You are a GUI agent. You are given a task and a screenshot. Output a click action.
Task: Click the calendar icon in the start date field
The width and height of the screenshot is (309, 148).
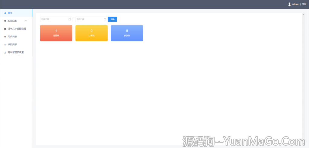point(70,19)
